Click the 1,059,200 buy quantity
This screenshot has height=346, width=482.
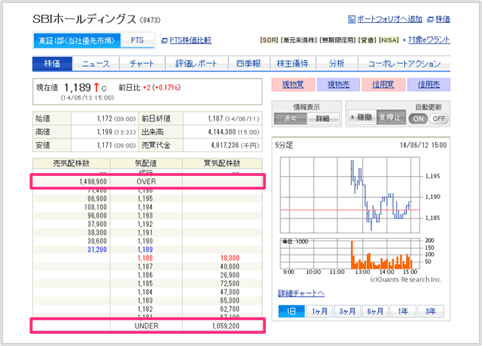point(226,326)
